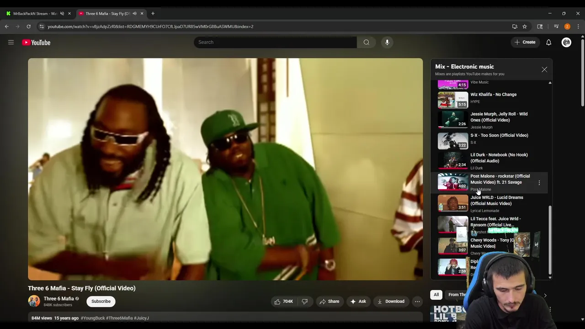Open options for Post Malone rockstar item

(539, 183)
